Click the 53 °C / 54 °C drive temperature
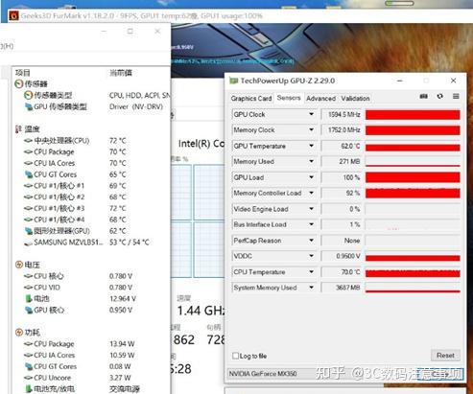 130,243
